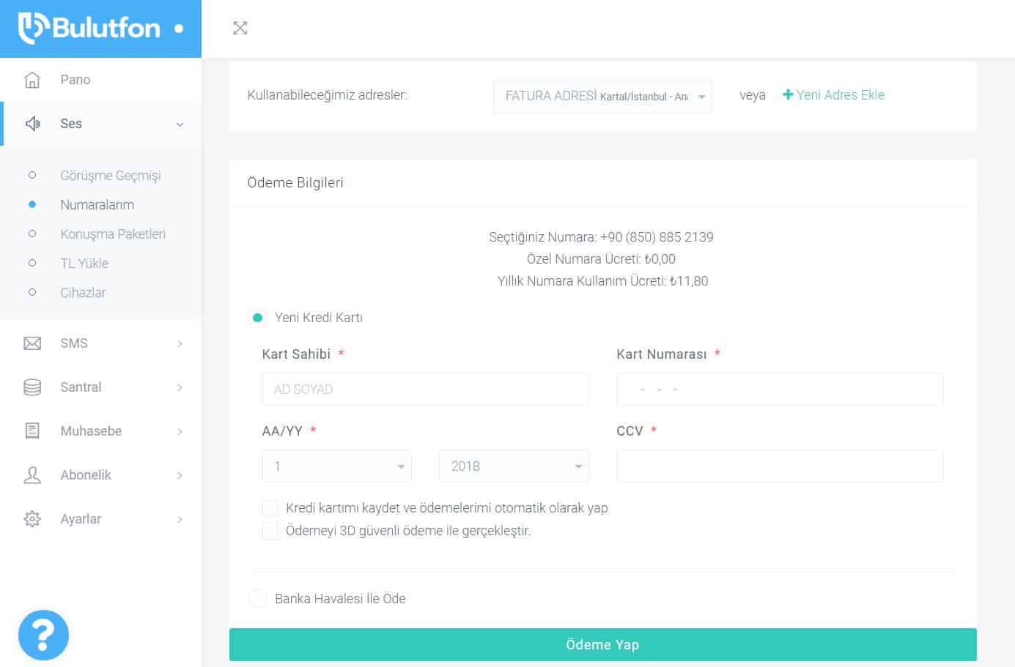1015x667 pixels.
Task: Expand the Ayarlar menu chevron
Action: [180, 519]
